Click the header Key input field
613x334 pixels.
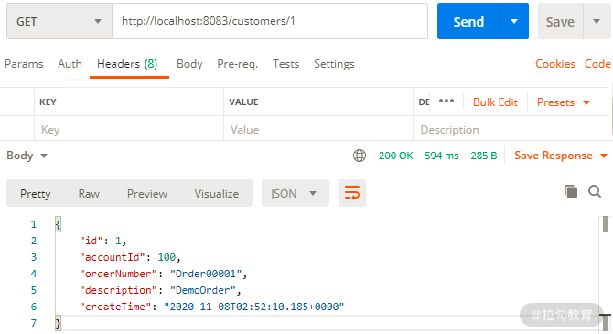coord(129,129)
